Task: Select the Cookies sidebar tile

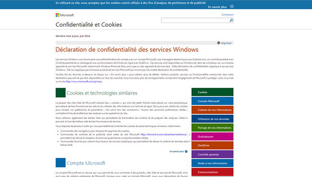Action: coord(212,92)
